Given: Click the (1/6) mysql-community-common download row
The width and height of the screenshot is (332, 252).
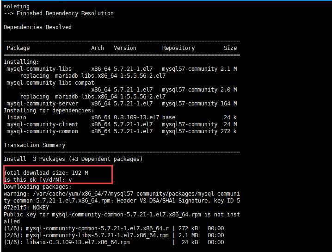Looking at the screenshot, I should (x=114, y=228).
